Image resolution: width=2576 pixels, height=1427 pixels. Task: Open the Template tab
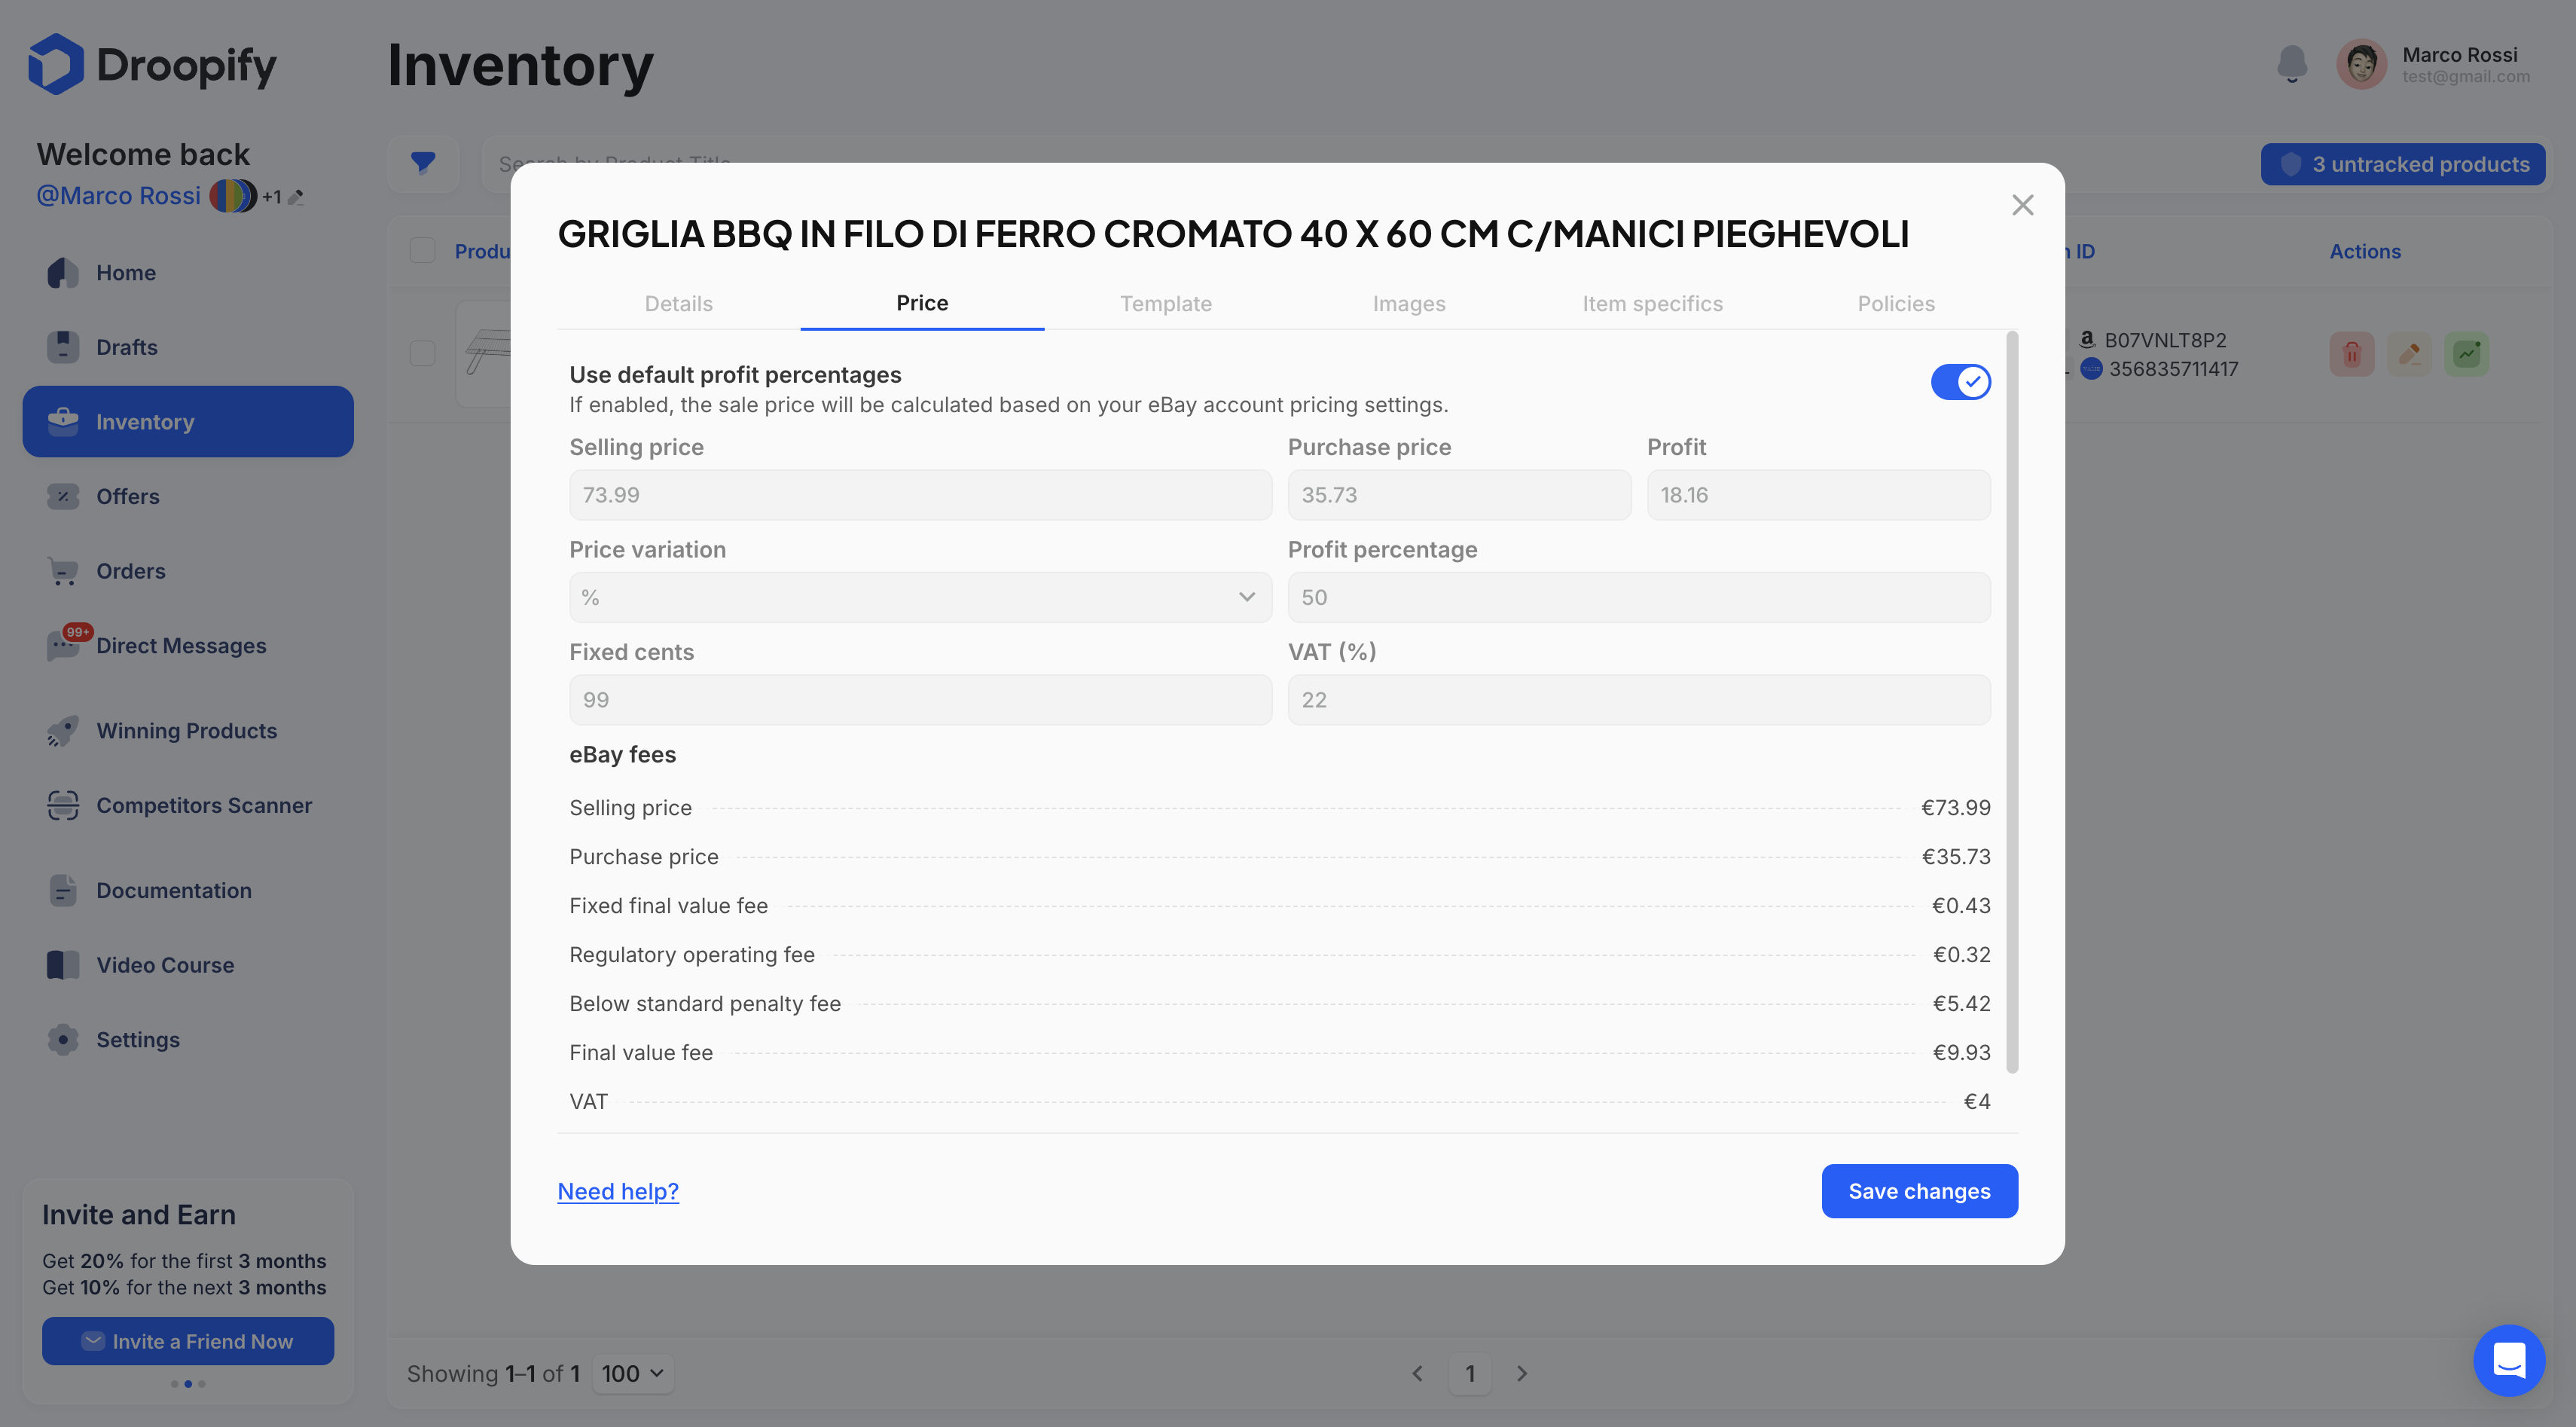[1165, 303]
